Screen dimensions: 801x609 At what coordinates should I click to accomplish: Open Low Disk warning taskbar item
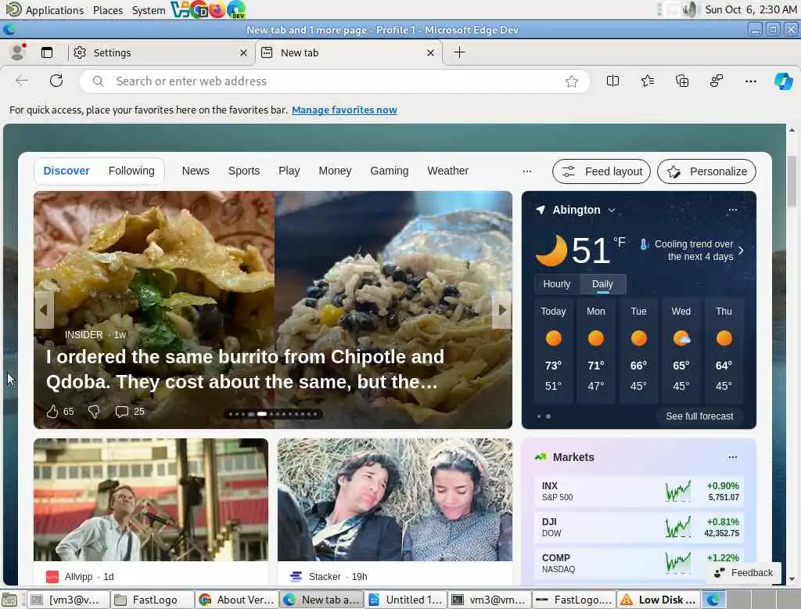tap(658, 600)
